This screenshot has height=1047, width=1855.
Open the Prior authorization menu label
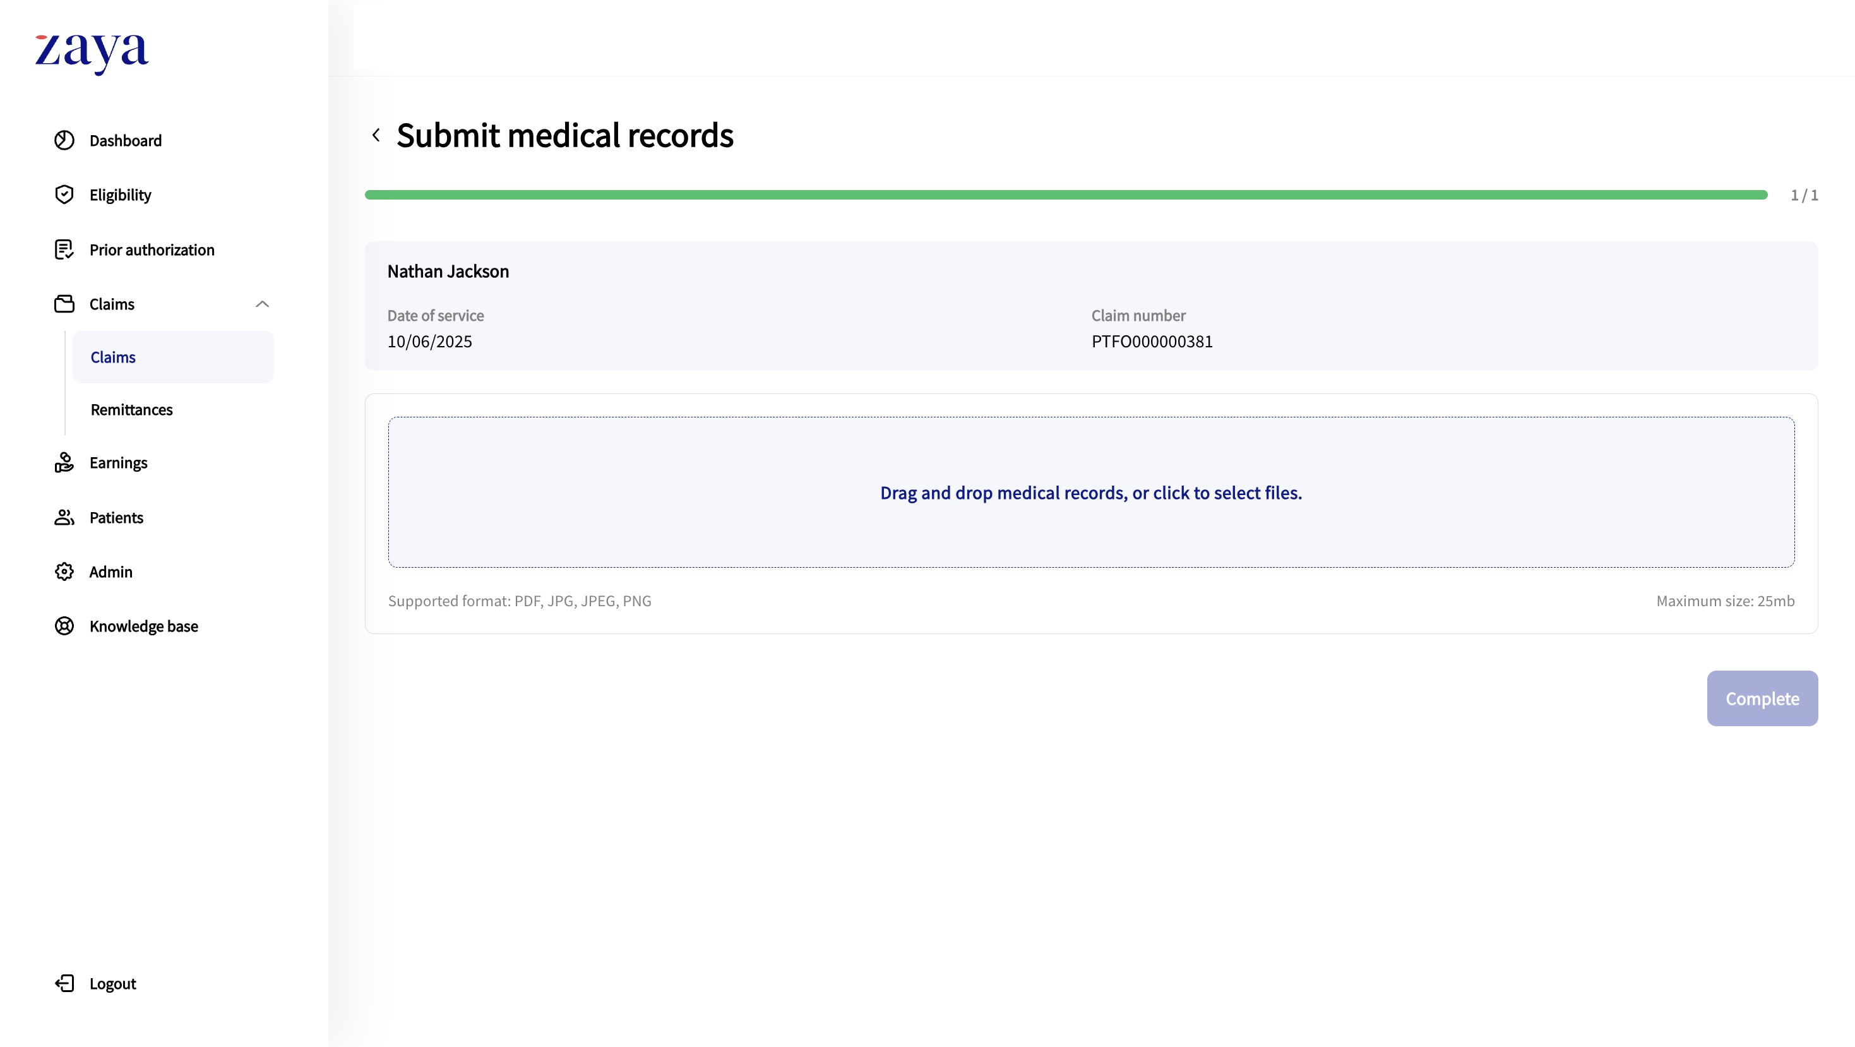pyautogui.click(x=152, y=250)
